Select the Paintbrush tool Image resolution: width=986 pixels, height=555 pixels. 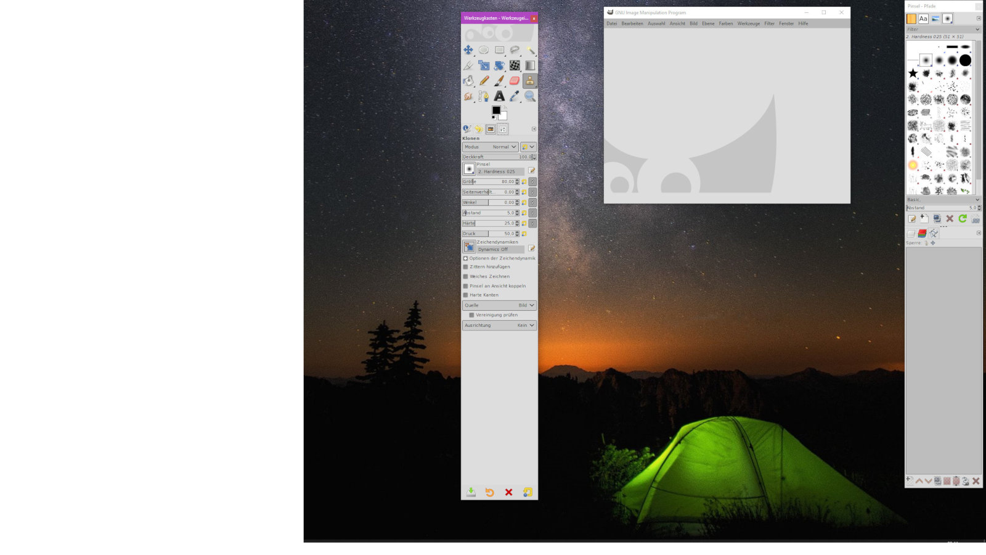point(499,81)
